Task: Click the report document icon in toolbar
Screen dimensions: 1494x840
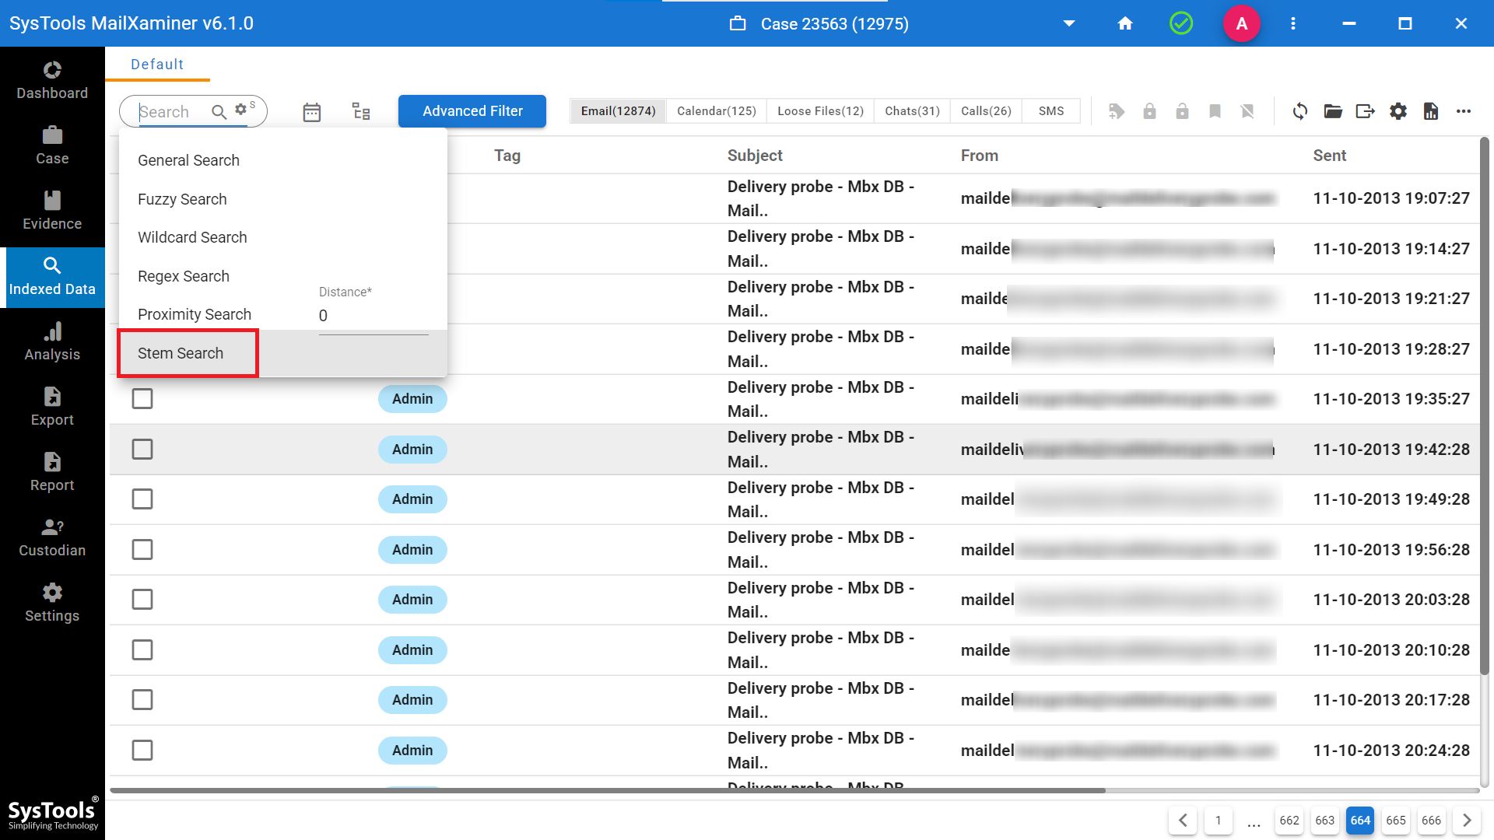Action: point(1431,111)
